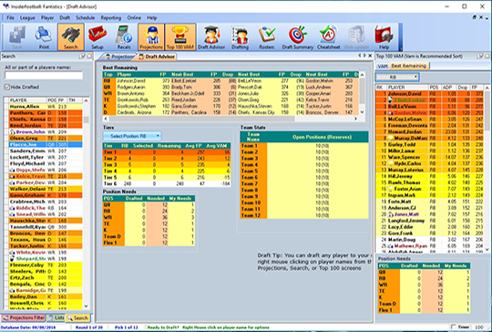Screen dimensions: 492x332
Task: Open the Setup toolbox icon
Action: click(97, 37)
